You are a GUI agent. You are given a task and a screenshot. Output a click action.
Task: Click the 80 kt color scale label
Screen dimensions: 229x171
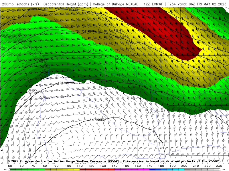(45, 166)
